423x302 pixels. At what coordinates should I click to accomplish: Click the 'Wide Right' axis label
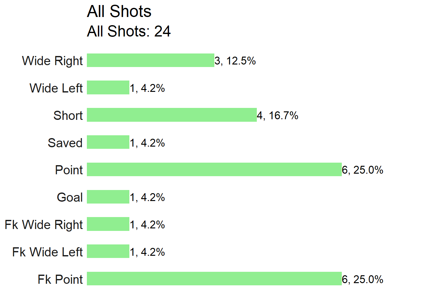tap(52, 61)
